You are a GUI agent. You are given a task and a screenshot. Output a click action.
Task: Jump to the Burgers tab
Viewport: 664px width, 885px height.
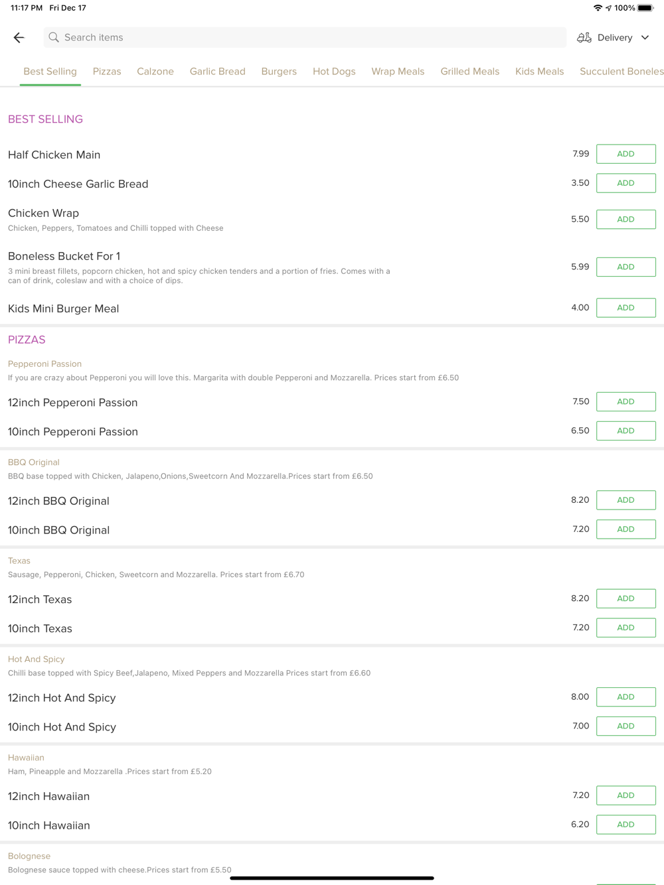279,72
